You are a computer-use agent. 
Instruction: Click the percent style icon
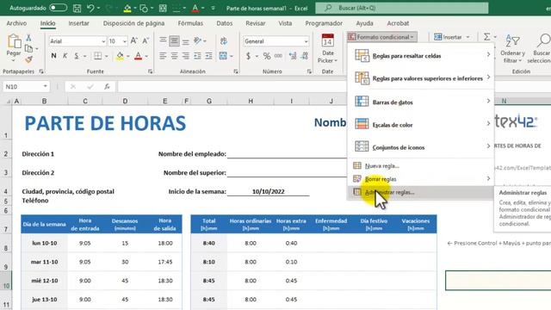[x=267, y=56]
